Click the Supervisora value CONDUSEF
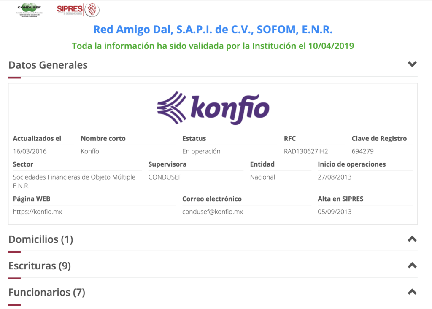 pyautogui.click(x=165, y=177)
